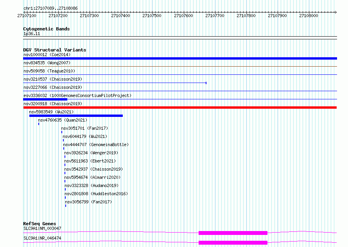Open SLC9A1|NM_003047 gene label
The height and width of the screenshot is (247, 348).
(x=42, y=228)
